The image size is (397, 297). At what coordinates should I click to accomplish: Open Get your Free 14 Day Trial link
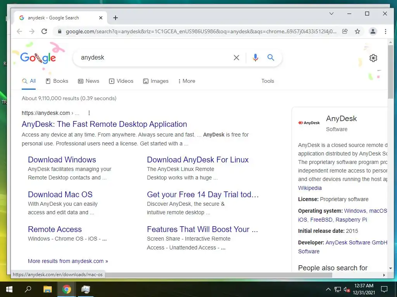[x=203, y=195]
